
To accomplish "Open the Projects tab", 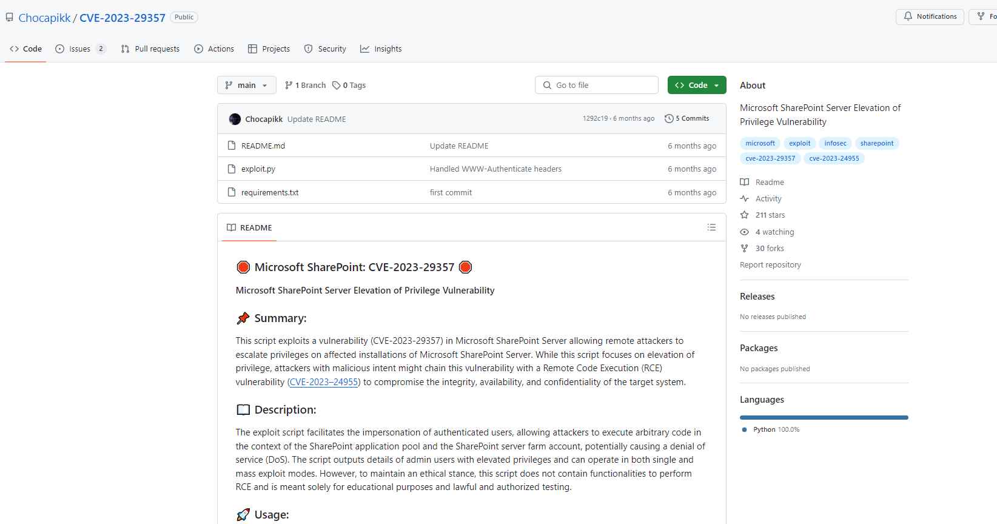I will click(x=269, y=49).
